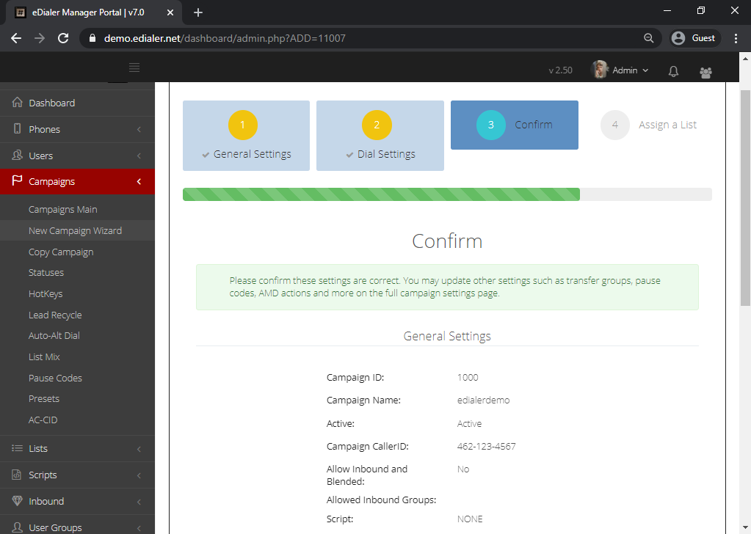Click the browser forward arrow
Screen dimensions: 751x534
click(40, 38)
